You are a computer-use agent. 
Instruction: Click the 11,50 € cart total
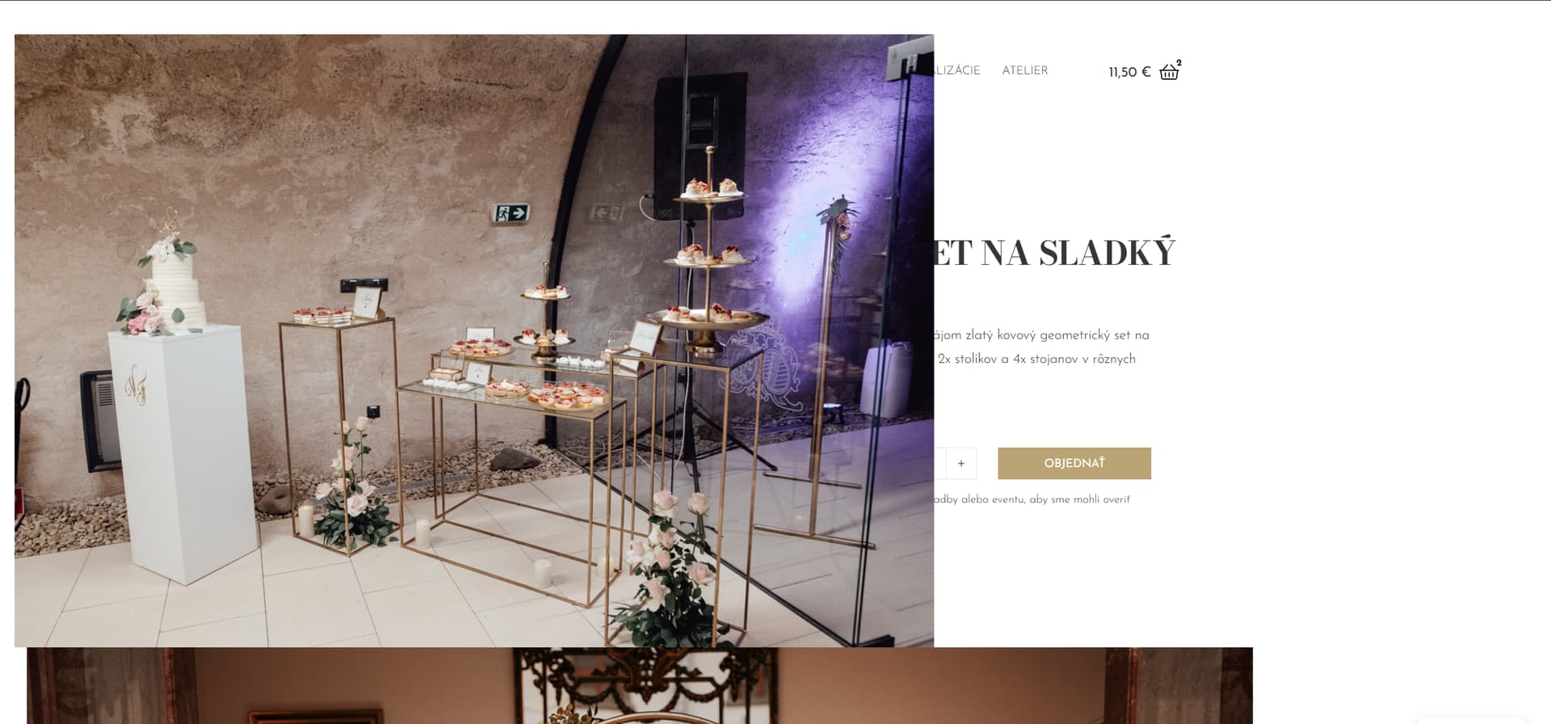[1129, 72]
